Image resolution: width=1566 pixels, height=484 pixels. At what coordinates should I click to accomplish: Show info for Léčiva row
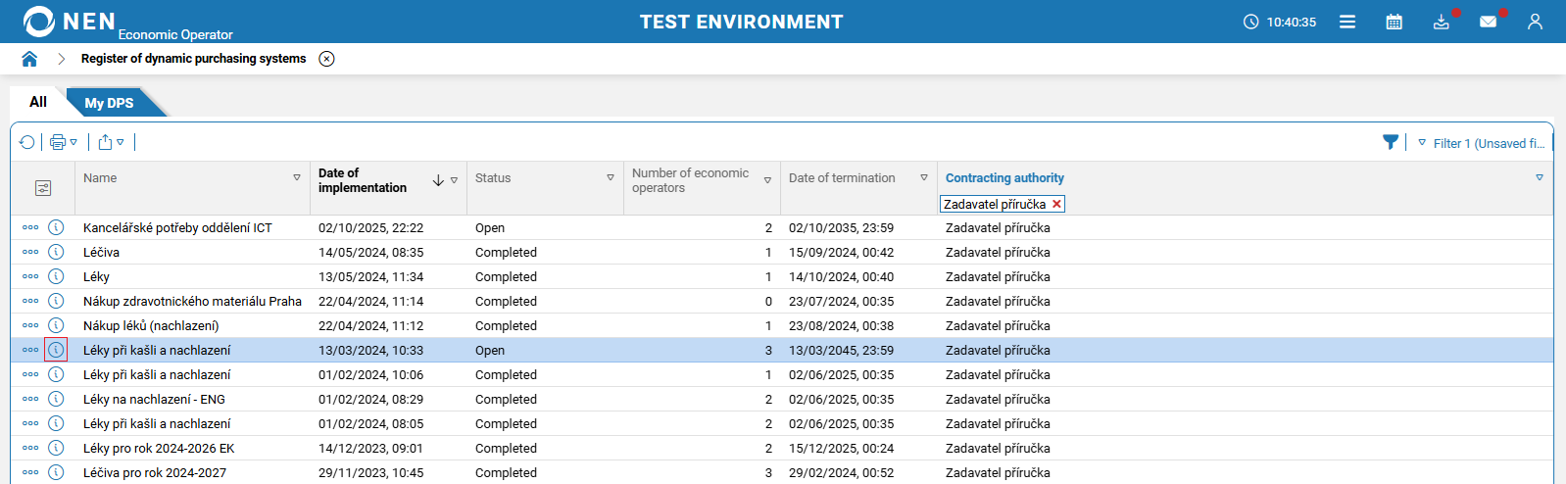(x=56, y=252)
